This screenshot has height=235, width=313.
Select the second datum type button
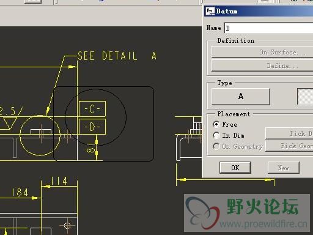(305, 97)
